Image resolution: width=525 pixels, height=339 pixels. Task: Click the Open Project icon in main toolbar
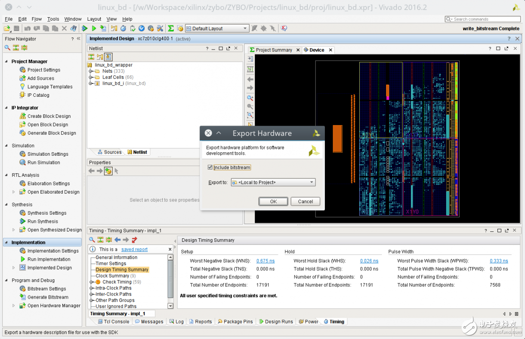tap(7, 28)
